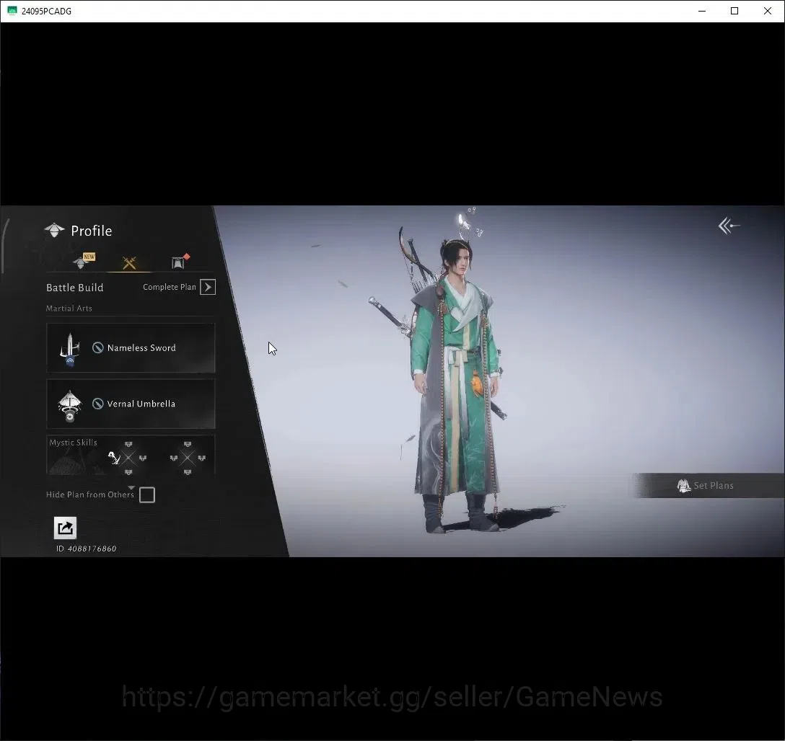Open the Battle Build crossed swords tab
The image size is (785, 741).
click(129, 263)
